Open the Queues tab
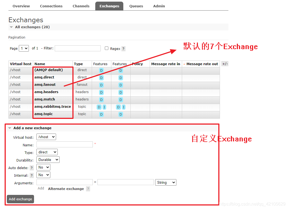 pyautogui.click(x=136, y=6)
